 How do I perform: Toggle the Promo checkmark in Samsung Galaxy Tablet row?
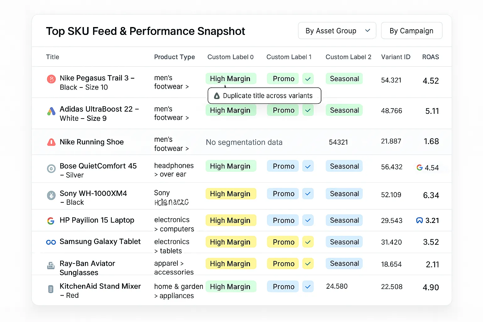coord(308,242)
